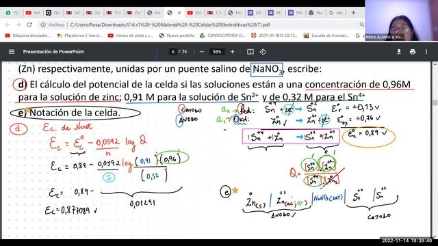Switch to the RE tab
The width and height of the screenshot is (438, 246).
pyautogui.click(x=275, y=12)
